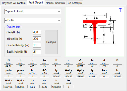
Task: Select the AG result field
Action: pos(44,76)
